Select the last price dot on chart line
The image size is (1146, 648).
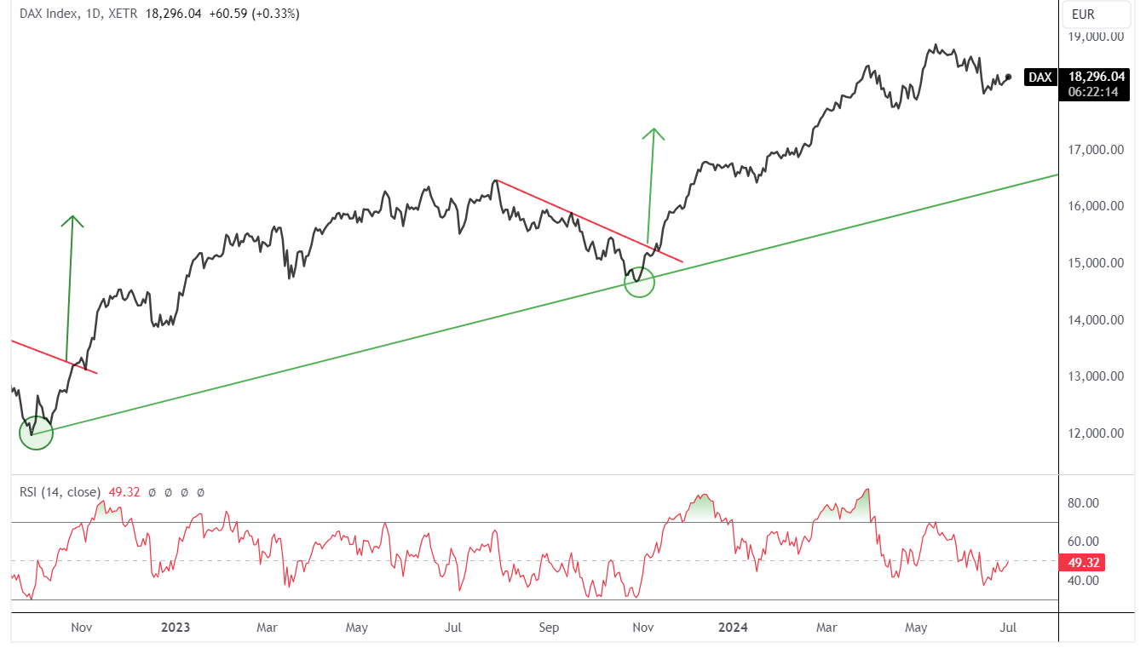1009,77
